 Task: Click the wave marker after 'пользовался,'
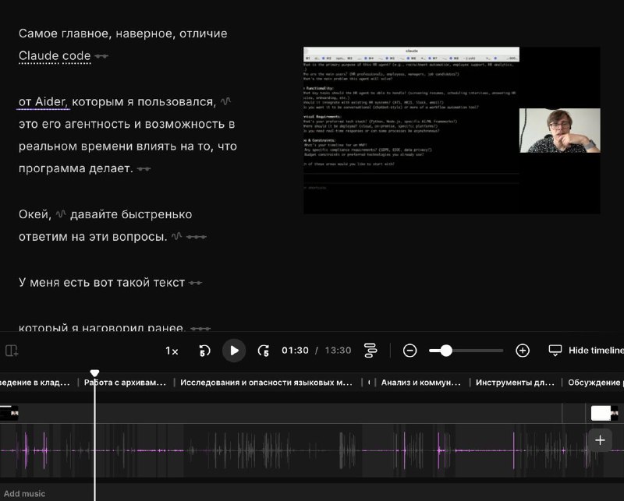click(225, 101)
